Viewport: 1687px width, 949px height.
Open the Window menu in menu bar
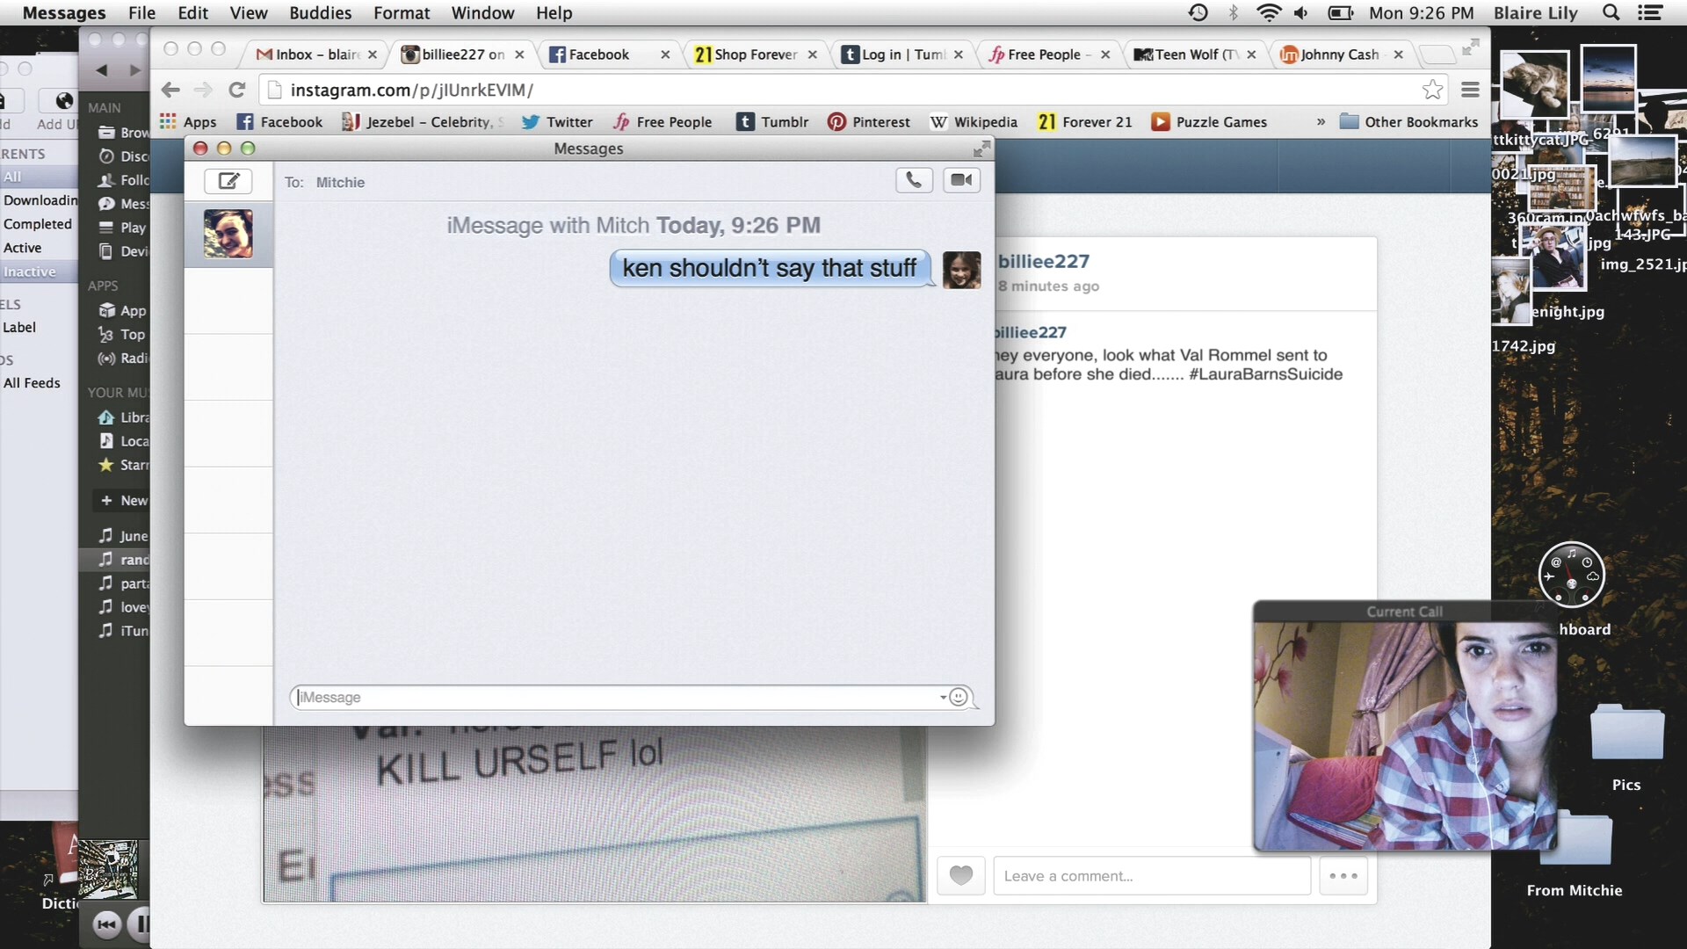click(482, 13)
